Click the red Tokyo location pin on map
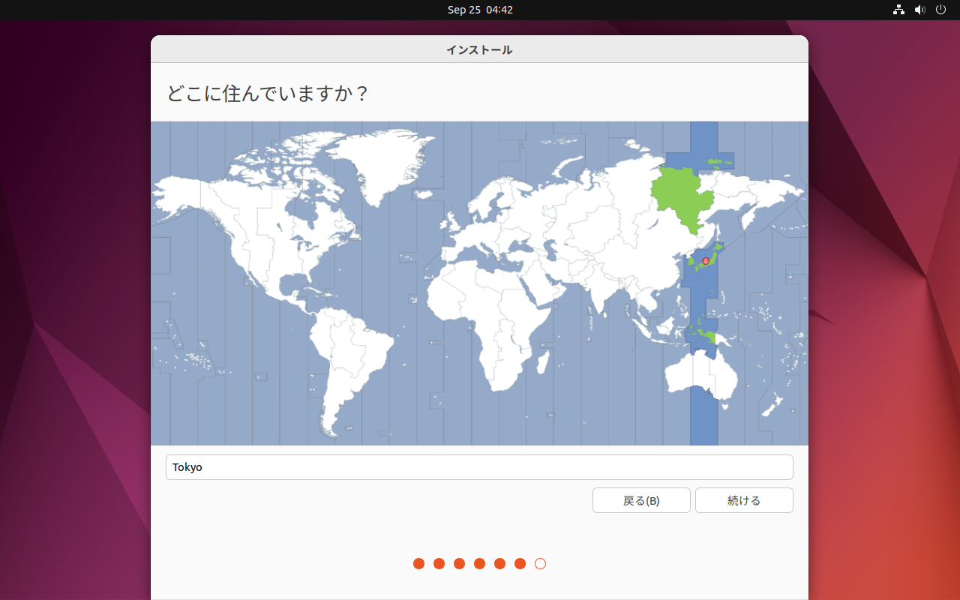Viewport: 960px width, 600px height. 705,261
